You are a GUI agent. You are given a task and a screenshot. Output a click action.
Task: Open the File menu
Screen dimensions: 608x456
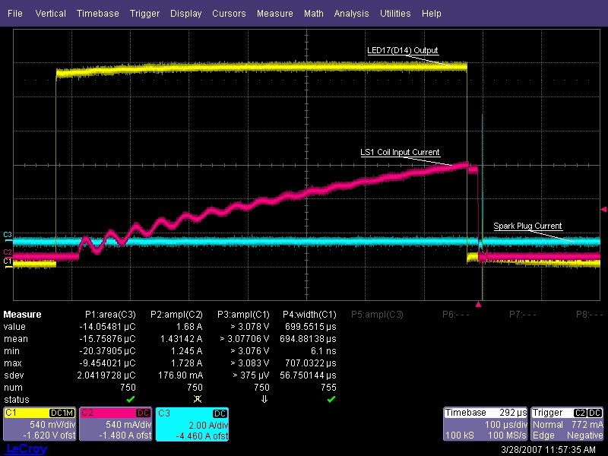click(15, 14)
